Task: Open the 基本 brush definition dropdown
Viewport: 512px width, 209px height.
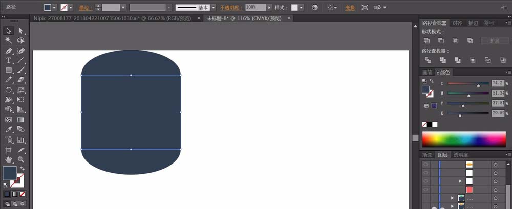Action: pos(213,7)
